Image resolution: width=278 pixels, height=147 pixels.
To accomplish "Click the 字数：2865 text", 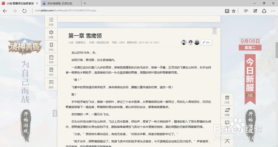I will pyautogui.click(x=118, y=43).
